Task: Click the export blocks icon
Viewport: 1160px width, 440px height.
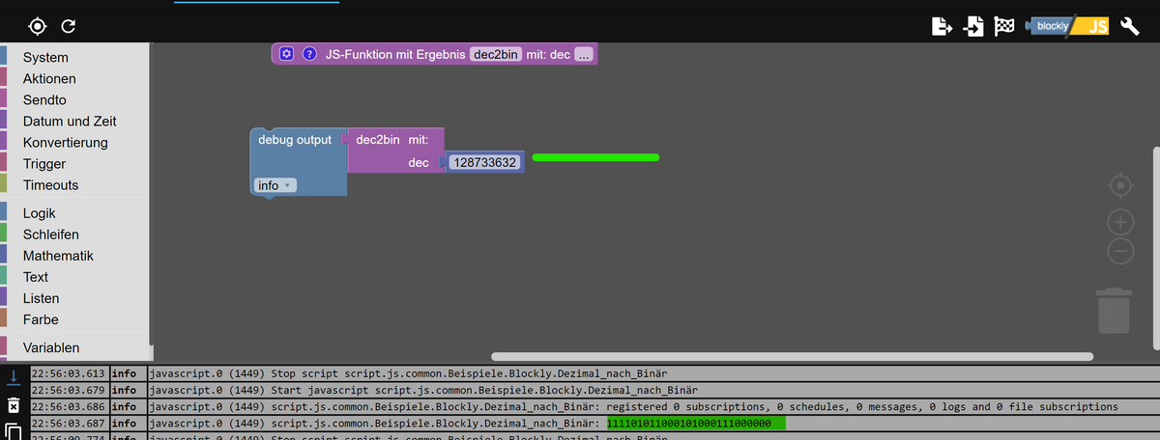Action: pyautogui.click(x=942, y=26)
